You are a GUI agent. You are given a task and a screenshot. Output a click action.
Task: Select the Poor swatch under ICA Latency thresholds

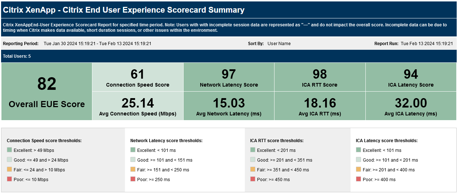point(359,179)
